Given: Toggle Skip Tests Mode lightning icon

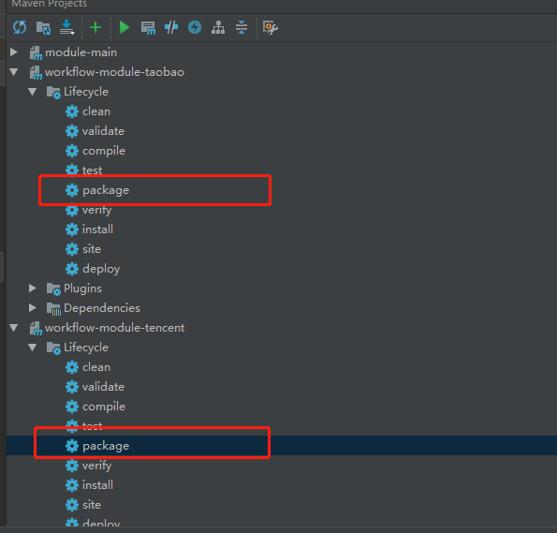Looking at the screenshot, I should point(195,27).
